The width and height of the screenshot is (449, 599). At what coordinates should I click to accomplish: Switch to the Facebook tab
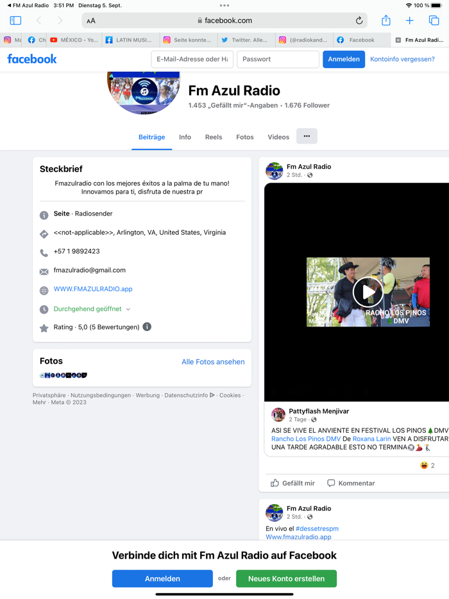click(x=362, y=40)
